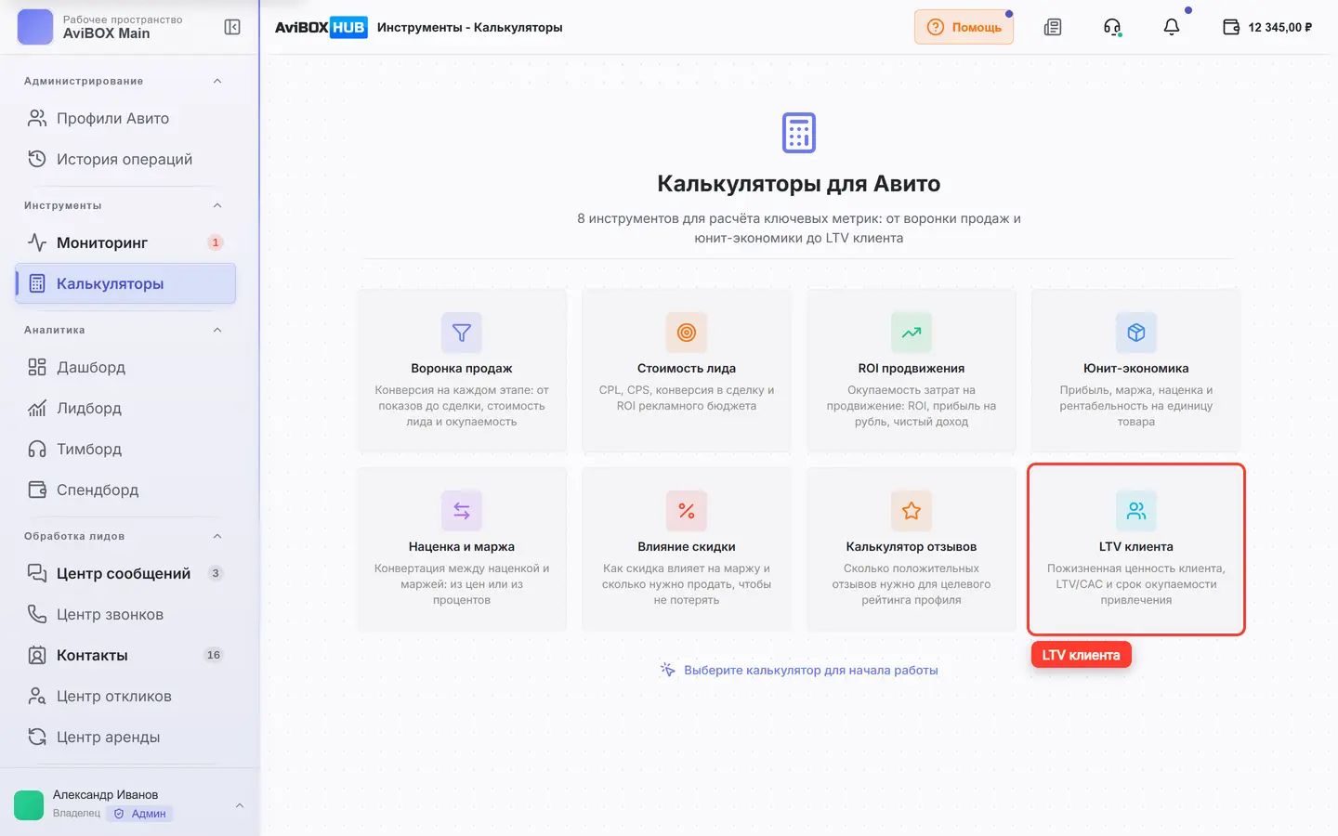Click the История операций clock icon
The image size is (1338, 836).
(x=37, y=159)
